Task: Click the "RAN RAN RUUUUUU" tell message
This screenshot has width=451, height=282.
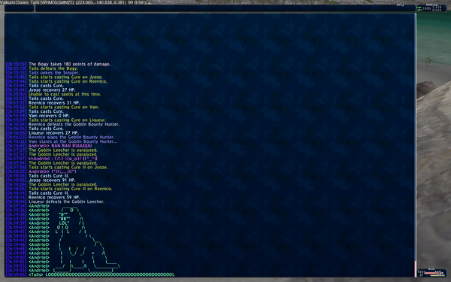Action: [x=71, y=146]
